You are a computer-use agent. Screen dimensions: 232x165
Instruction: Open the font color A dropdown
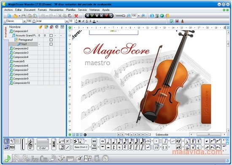click(97, 22)
